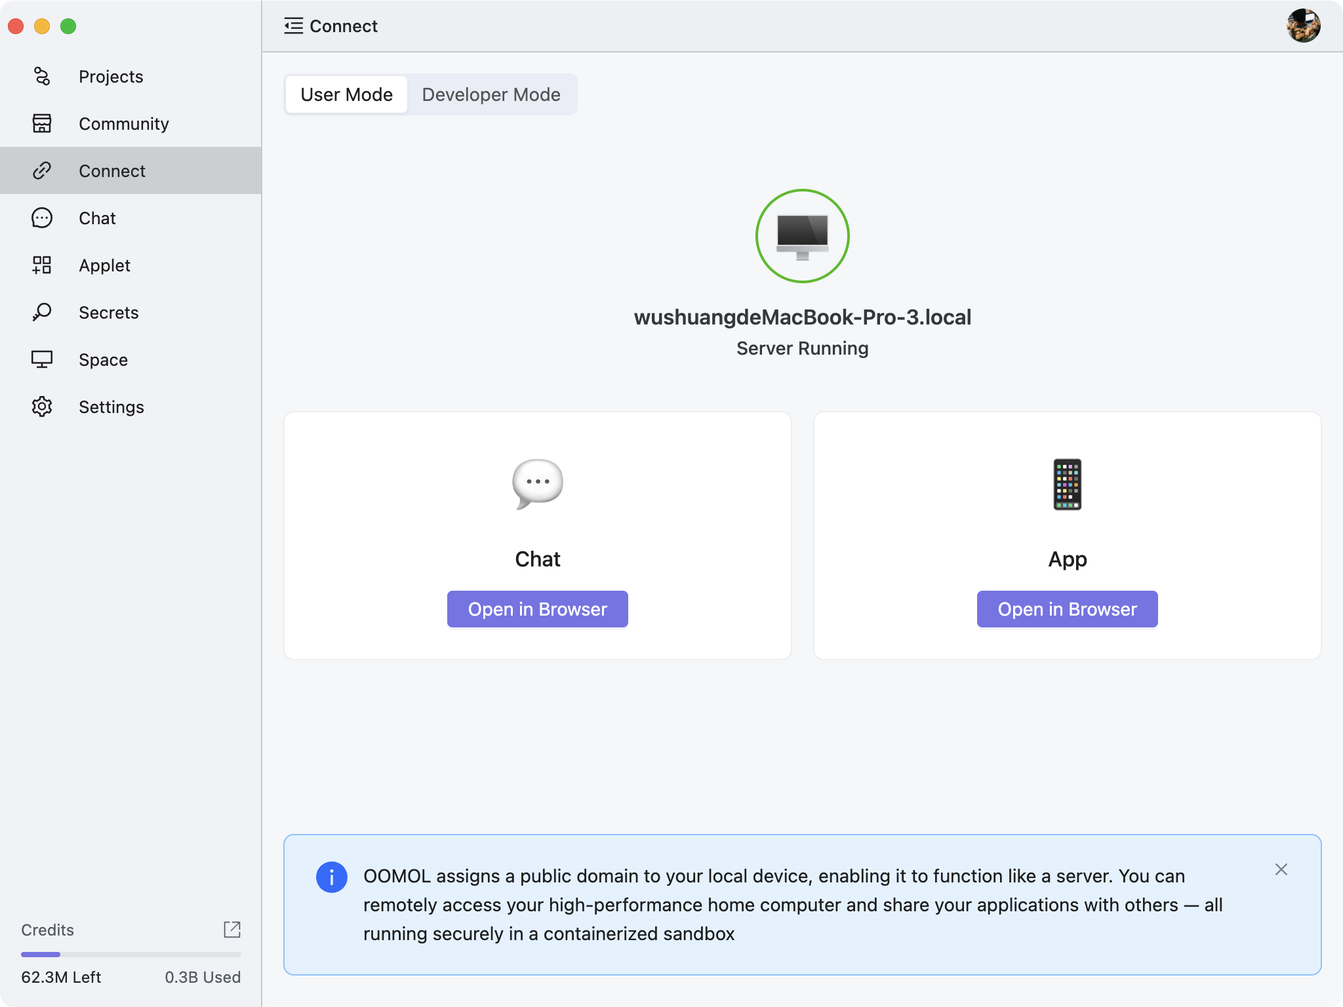
Task: Click the Chat speech bubble emoji card icon
Action: point(537,483)
